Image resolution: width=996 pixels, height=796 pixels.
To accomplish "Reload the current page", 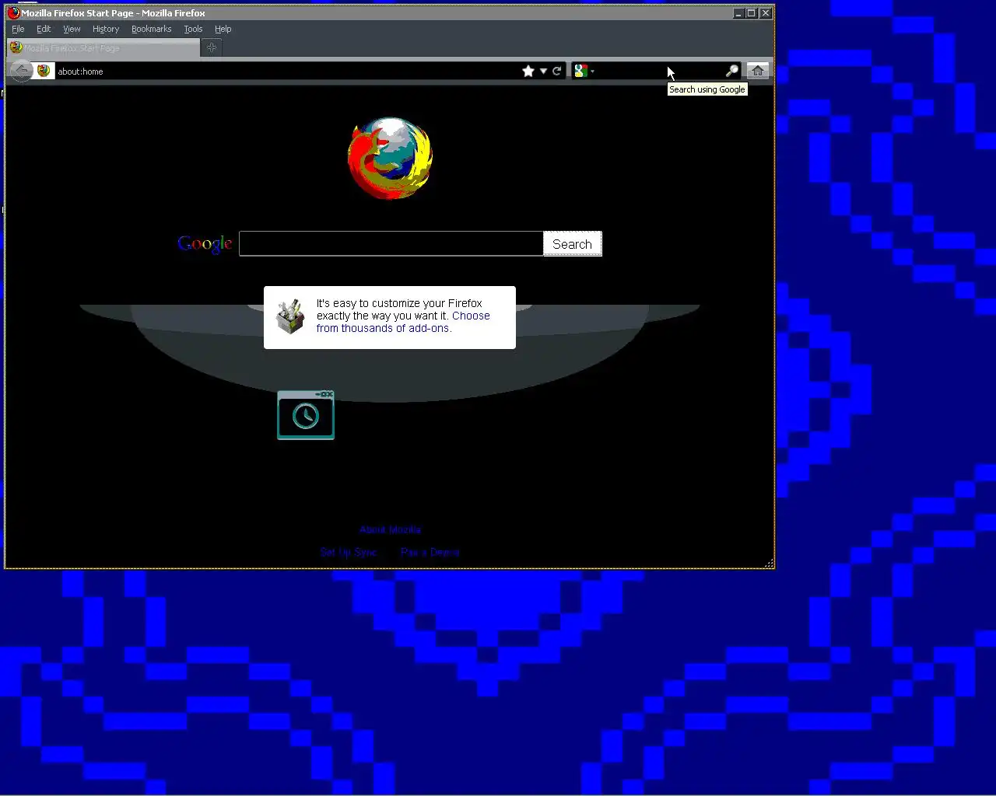I will point(557,71).
